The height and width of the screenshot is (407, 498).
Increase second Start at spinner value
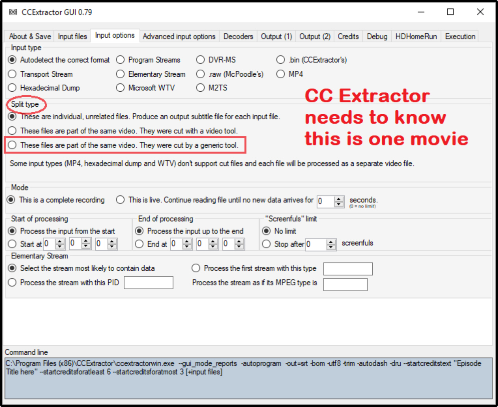click(86, 241)
